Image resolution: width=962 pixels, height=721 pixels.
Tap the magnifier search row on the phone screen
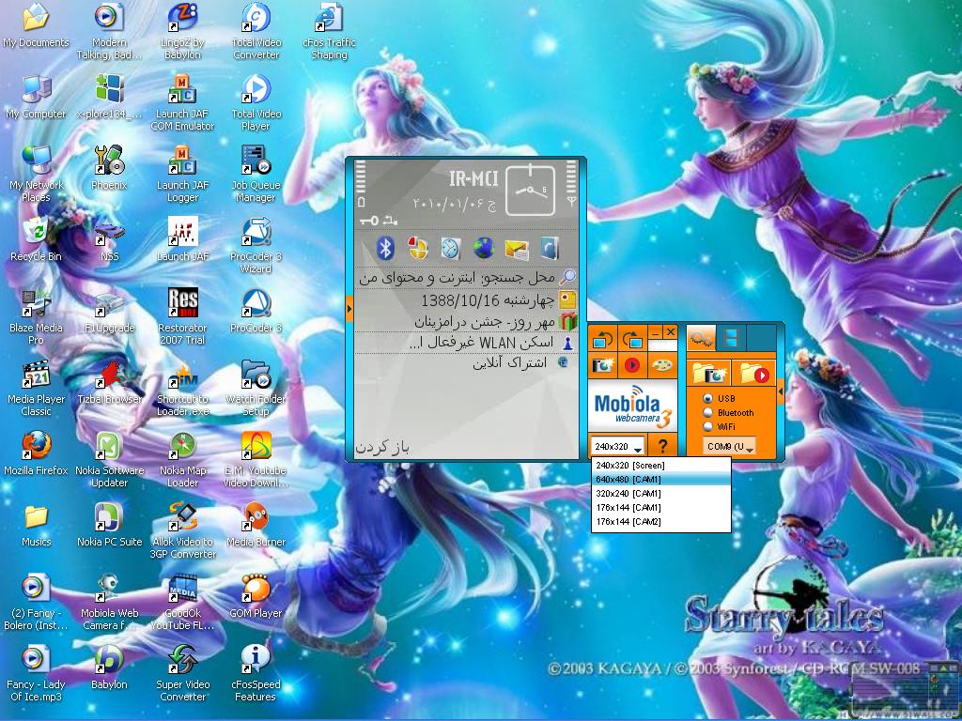click(466, 278)
